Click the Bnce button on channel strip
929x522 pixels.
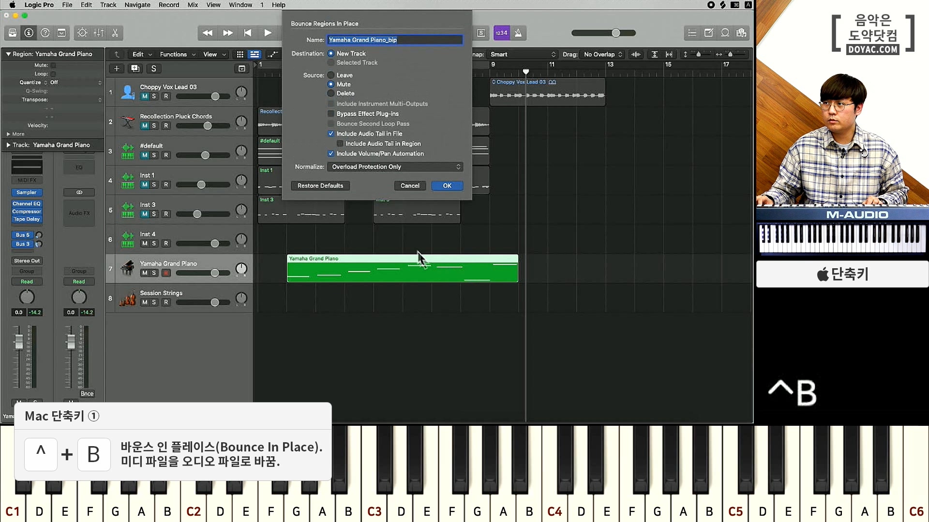(87, 394)
